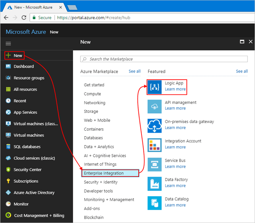The height and width of the screenshot is (223, 255).
Task: Maximize the New blade
Action: pos(242,42)
